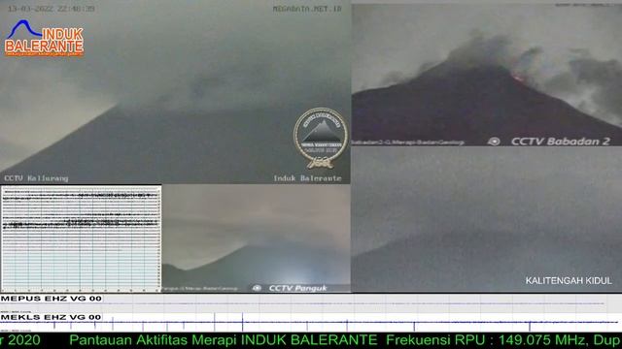The width and height of the screenshot is (622, 349).
Task: Open the CCTV Babadan 2 camera feed
Action: click(x=487, y=75)
